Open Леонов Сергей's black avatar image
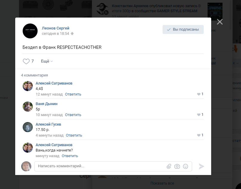 (x=30, y=31)
